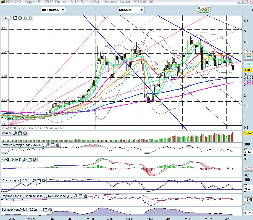Click the yellow 3,1860 current price label
Image resolution: width=253 pixels, height=220 pixels.
248,70
